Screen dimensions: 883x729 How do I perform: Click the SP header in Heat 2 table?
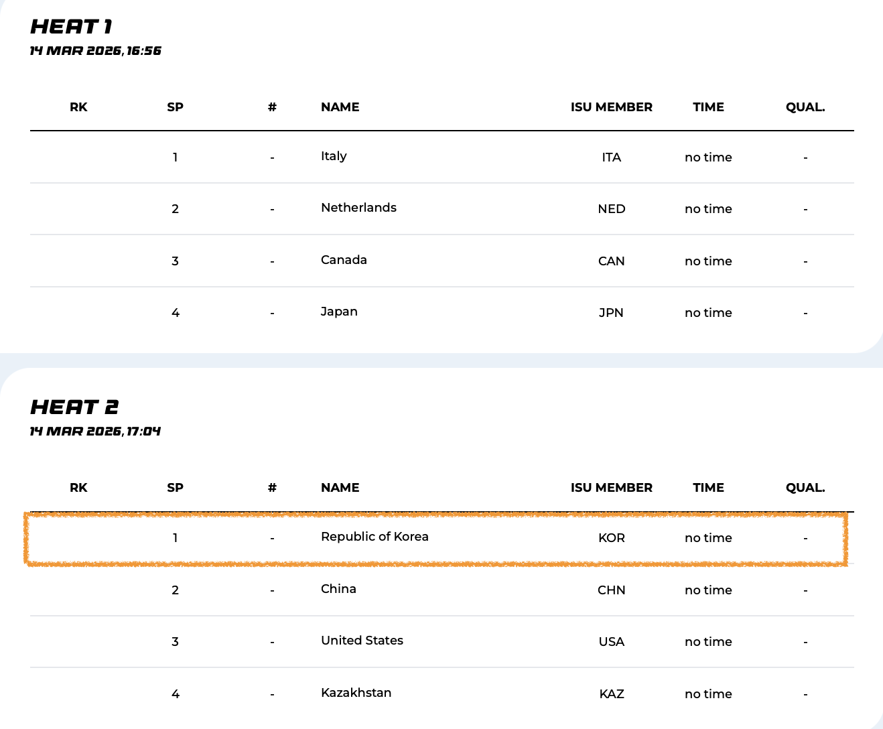click(175, 488)
